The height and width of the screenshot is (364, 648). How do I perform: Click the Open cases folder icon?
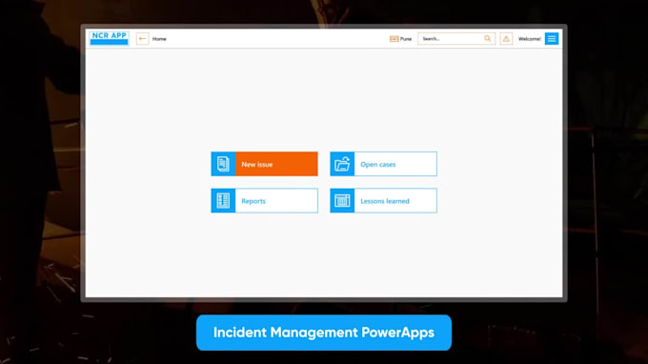(342, 164)
